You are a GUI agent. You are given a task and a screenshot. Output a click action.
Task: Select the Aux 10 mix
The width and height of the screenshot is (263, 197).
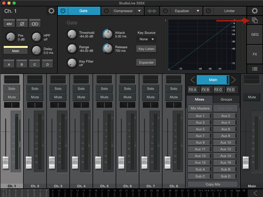226,142
